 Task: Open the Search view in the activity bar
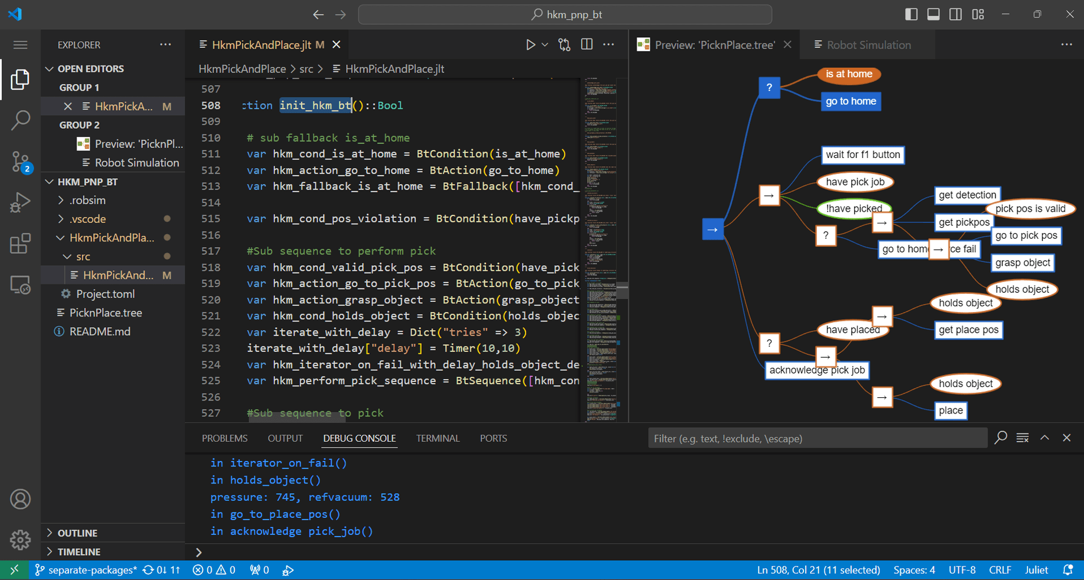click(21, 120)
